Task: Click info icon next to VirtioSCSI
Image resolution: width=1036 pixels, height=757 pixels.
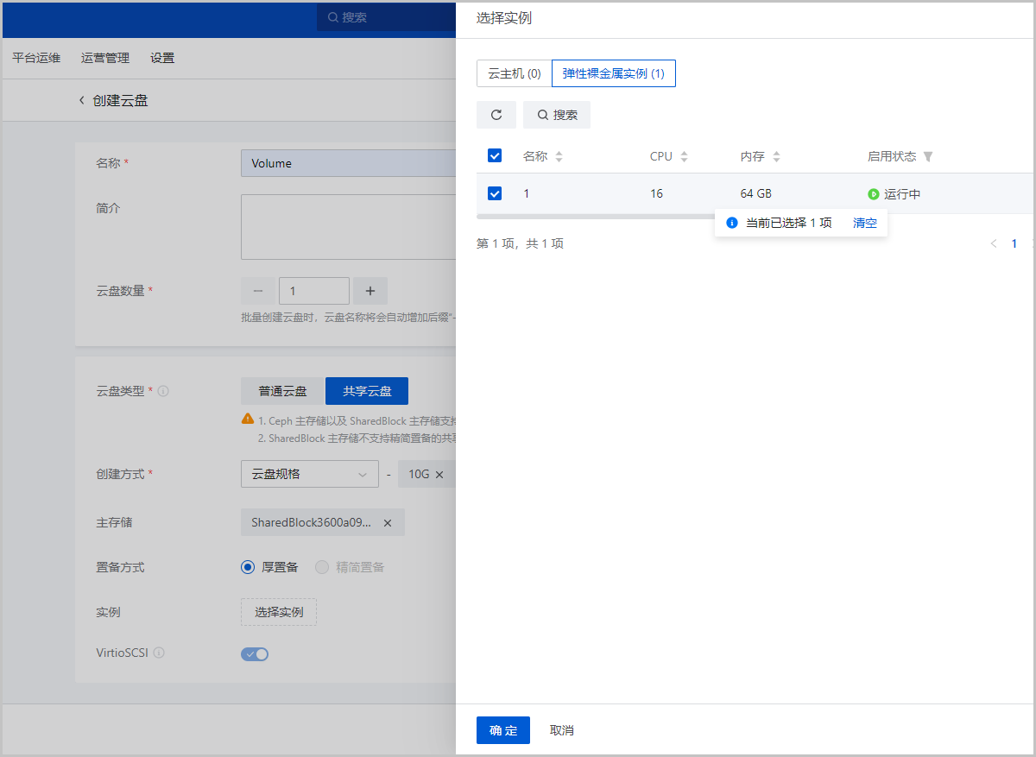Action: pyautogui.click(x=159, y=653)
